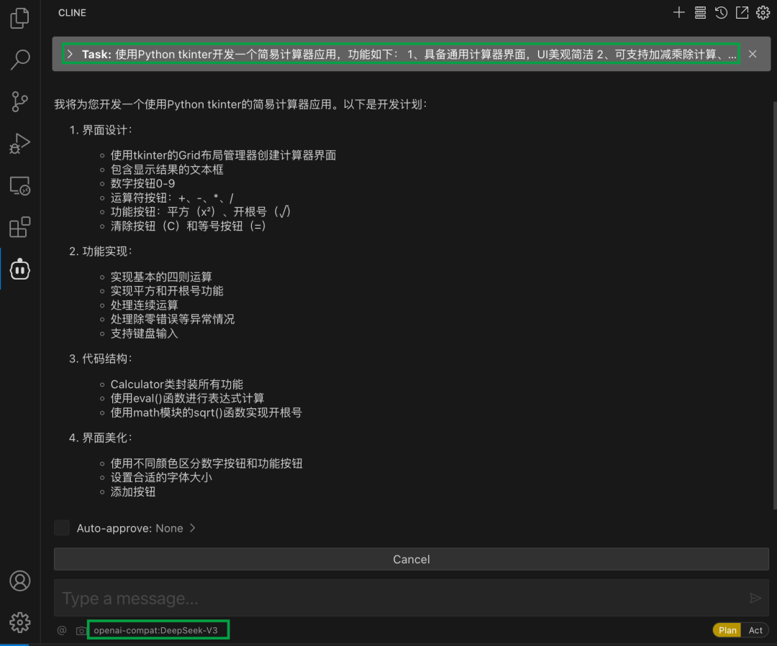Send the message arrow icon
This screenshot has width=777, height=646.
755,598
